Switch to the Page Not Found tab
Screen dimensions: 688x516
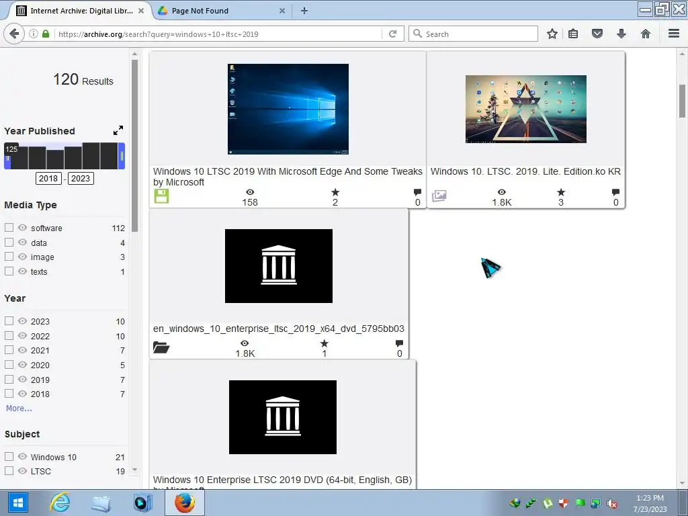222,11
